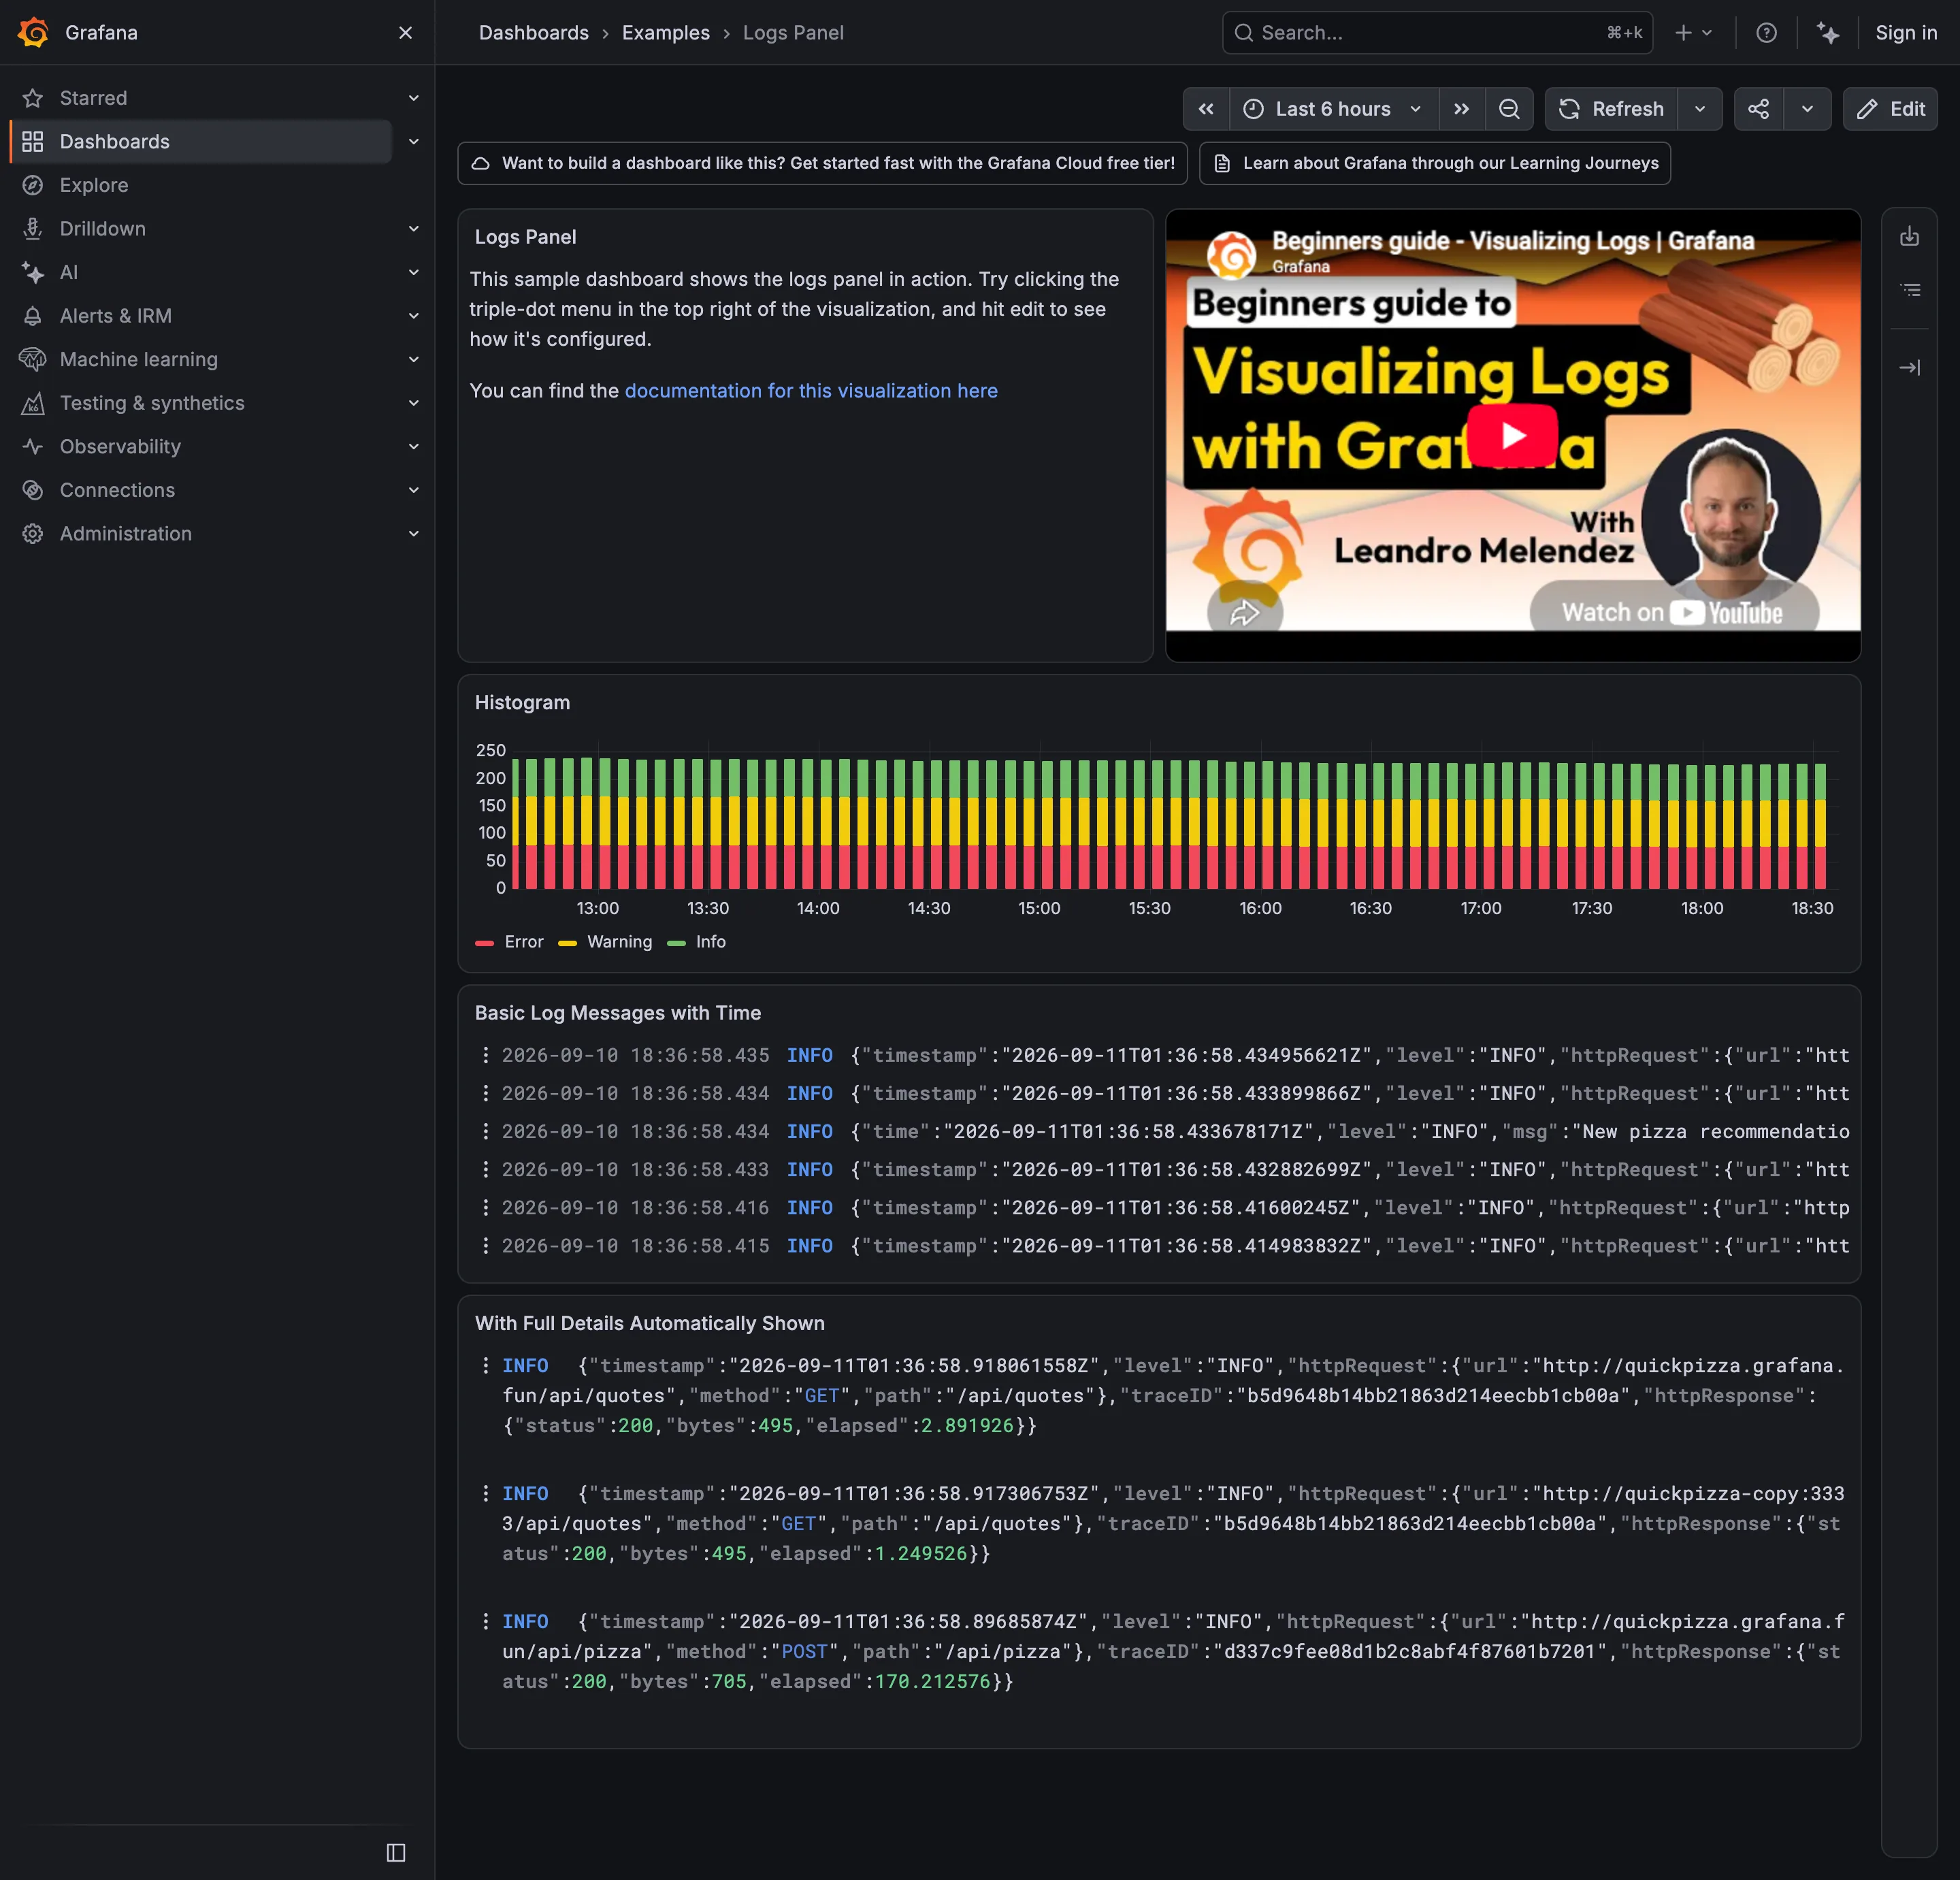This screenshot has width=1960, height=1880.
Task: Select Dashboards in sidebar
Action: coord(200,142)
